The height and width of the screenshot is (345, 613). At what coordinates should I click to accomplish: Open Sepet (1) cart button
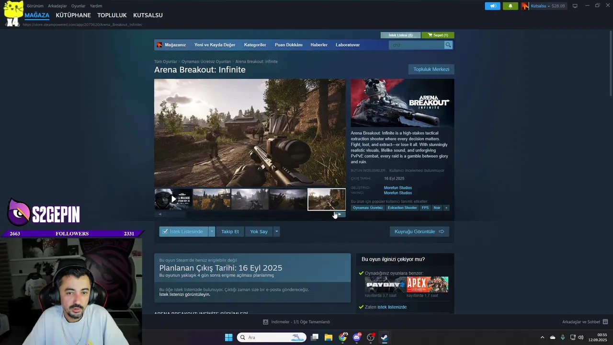click(438, 35)
